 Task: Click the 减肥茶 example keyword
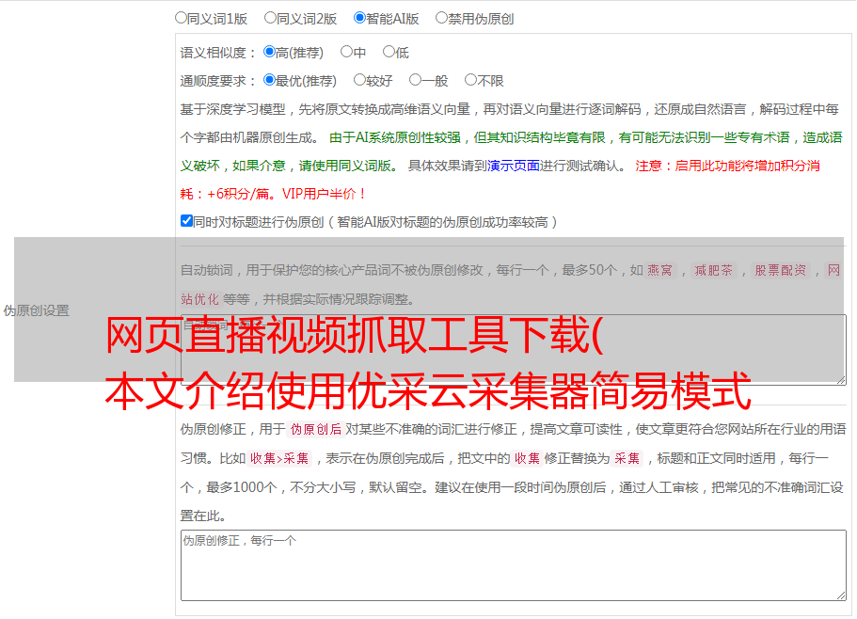tap(713, 270)
